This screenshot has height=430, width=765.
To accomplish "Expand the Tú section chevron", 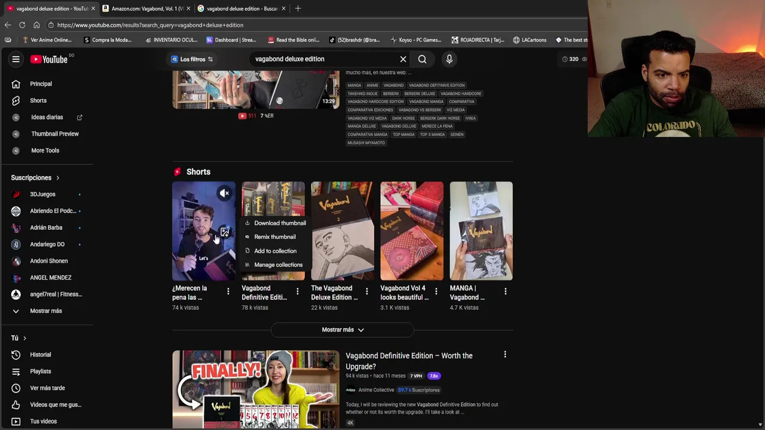I will pos(25,338).
